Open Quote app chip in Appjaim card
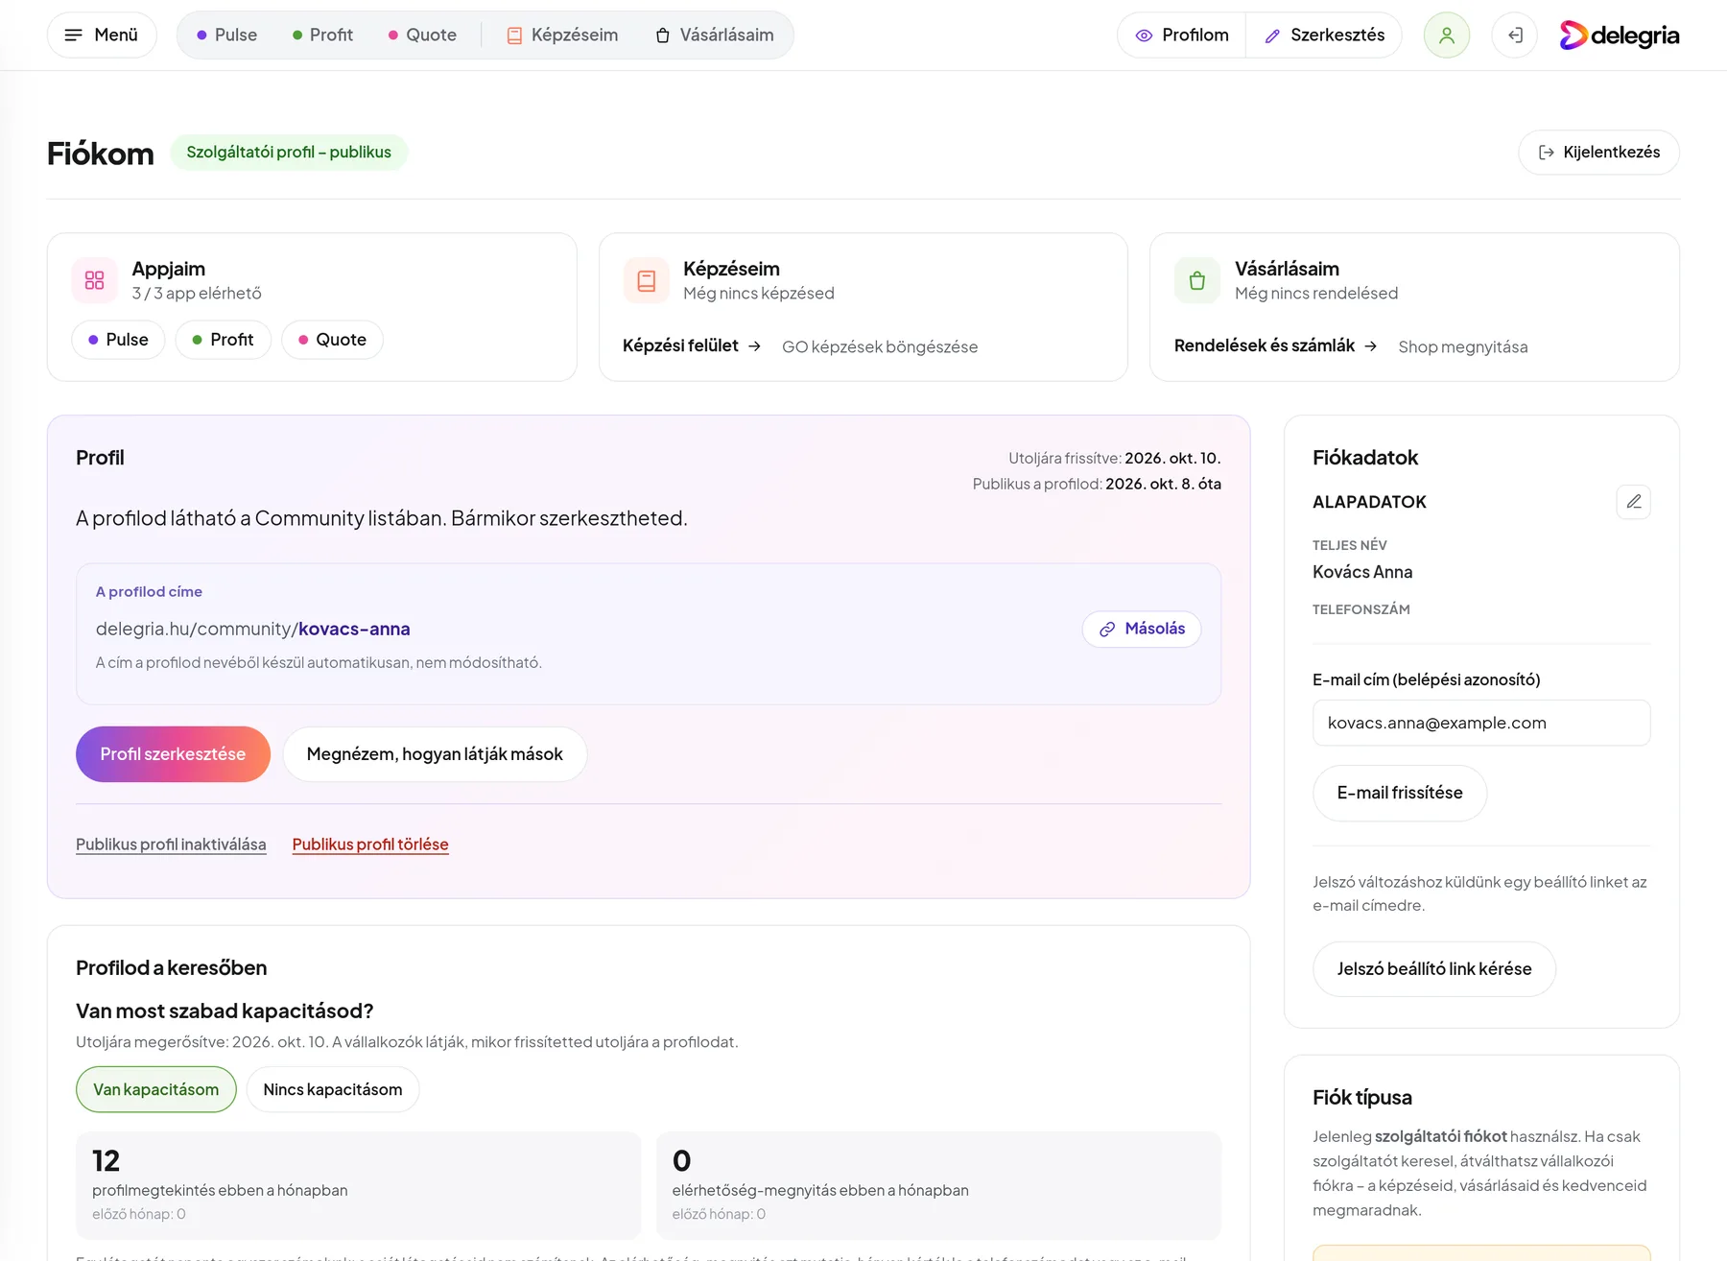 coord(332,340)
